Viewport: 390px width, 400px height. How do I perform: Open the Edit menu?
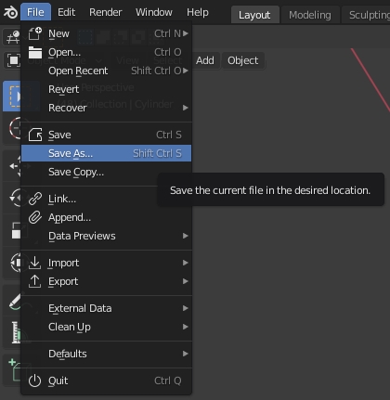tap(66, 12)
